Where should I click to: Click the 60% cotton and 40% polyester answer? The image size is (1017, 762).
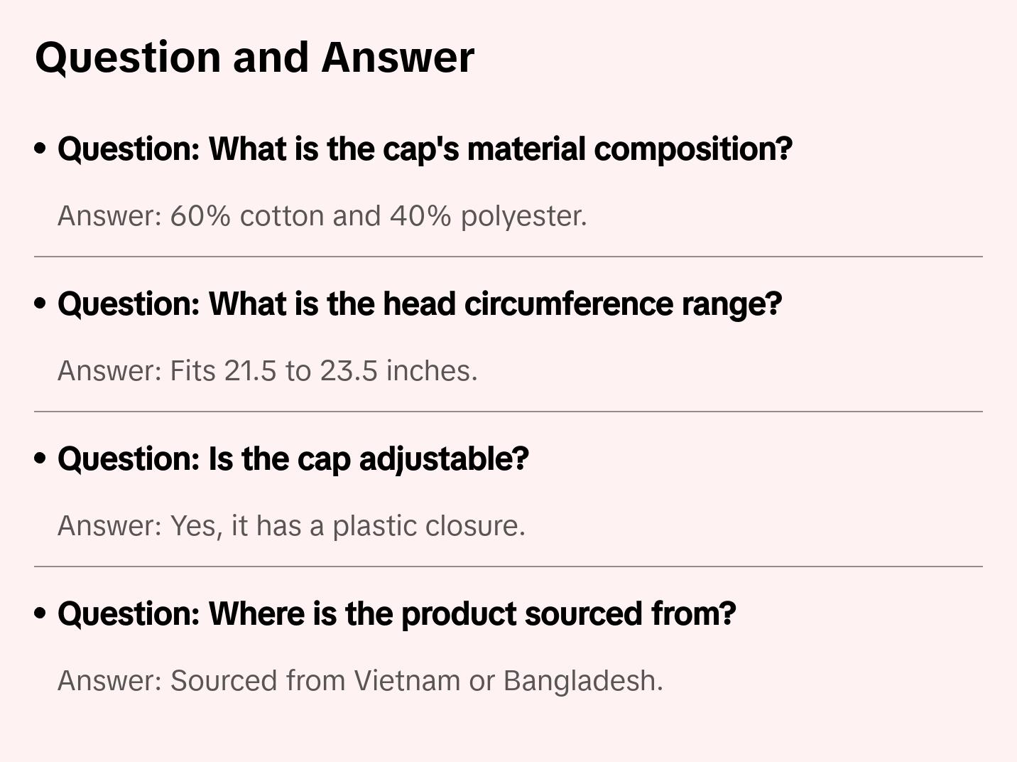322,216
